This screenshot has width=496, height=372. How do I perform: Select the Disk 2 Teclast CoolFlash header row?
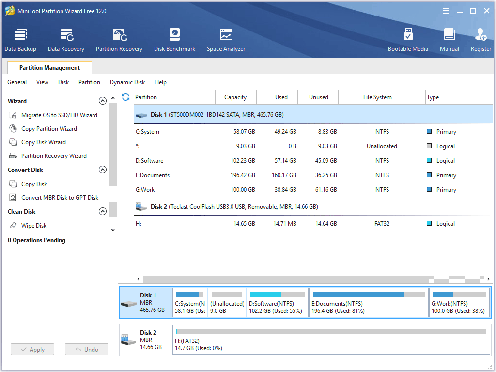coord(313,207)
